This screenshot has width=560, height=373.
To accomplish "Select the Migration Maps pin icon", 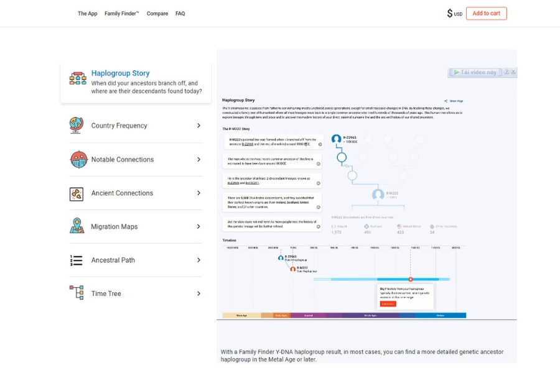I will coord(77,226).
